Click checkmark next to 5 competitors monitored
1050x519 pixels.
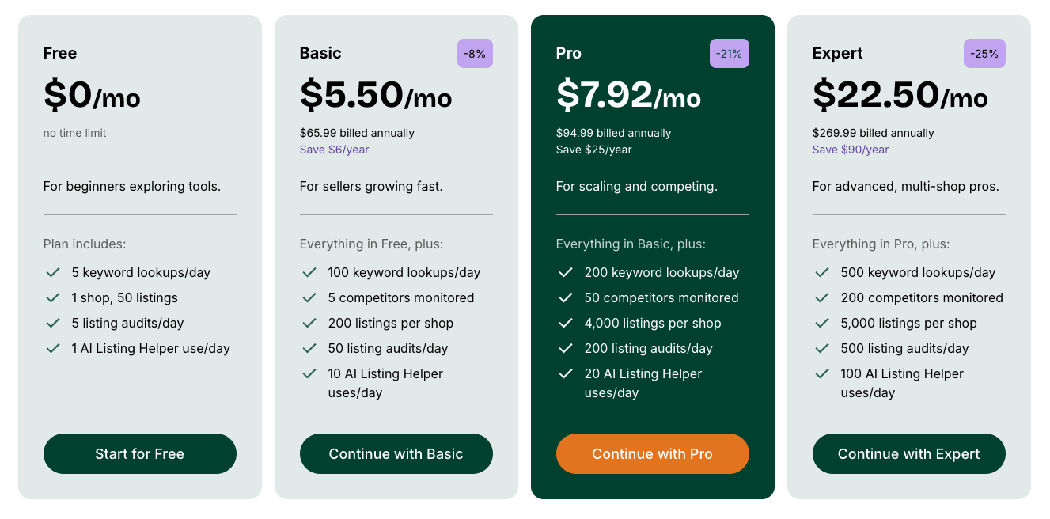[x=309, y=297]
